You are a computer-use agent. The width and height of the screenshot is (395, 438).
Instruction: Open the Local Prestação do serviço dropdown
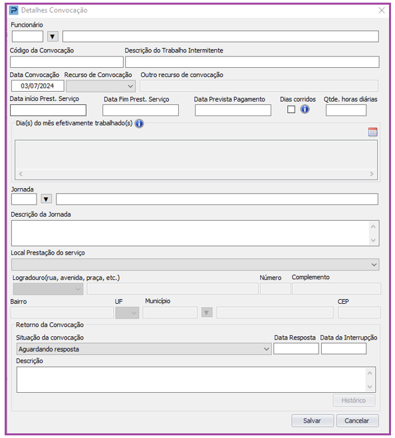pos(195,265)
